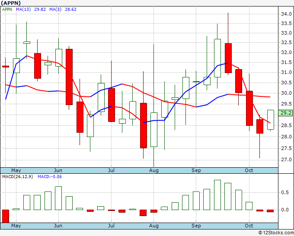Click the MACD:-0.06 value label
This screenshot has height=236, width=294.
pyautogui.click(x=50, y=177)
